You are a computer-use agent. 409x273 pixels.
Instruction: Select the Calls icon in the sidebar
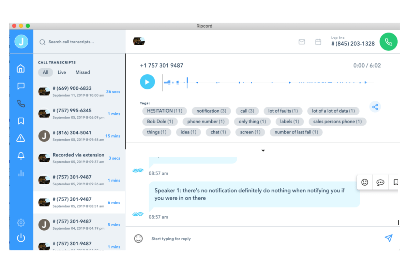pos(21,103)
